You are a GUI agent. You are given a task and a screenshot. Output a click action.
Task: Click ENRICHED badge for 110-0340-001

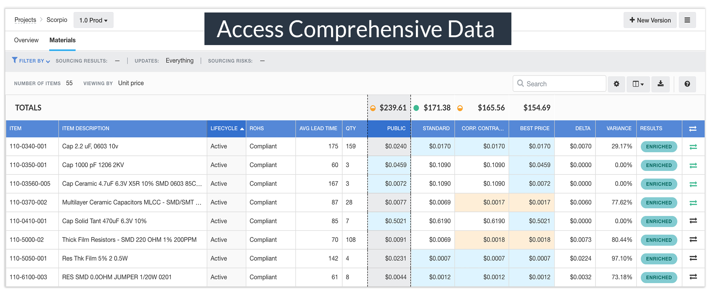[x=659, y=147]
